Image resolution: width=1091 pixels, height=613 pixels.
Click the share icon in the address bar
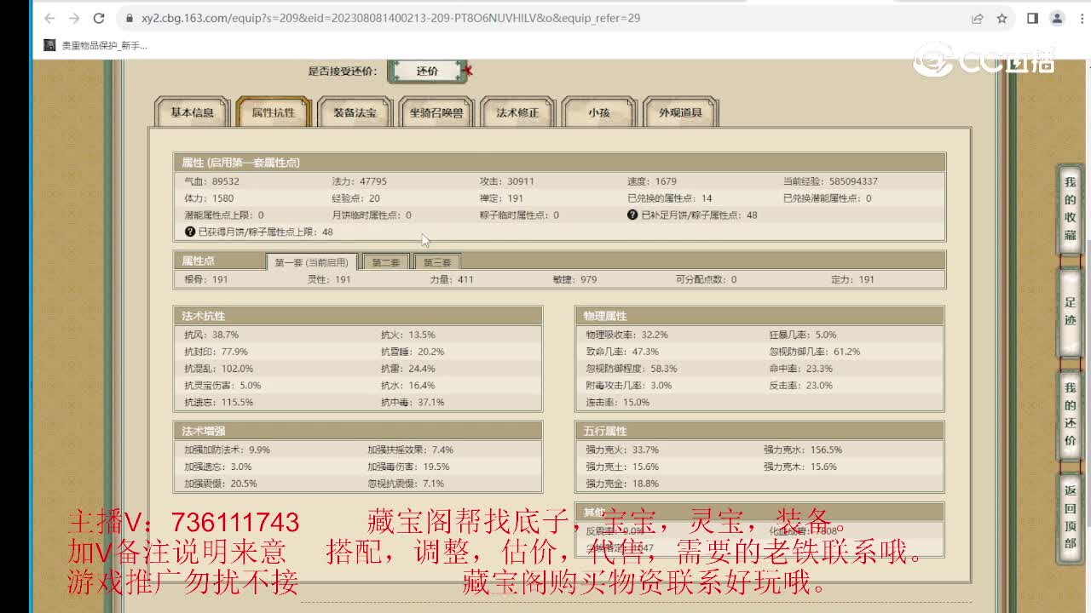click(978, 17)
